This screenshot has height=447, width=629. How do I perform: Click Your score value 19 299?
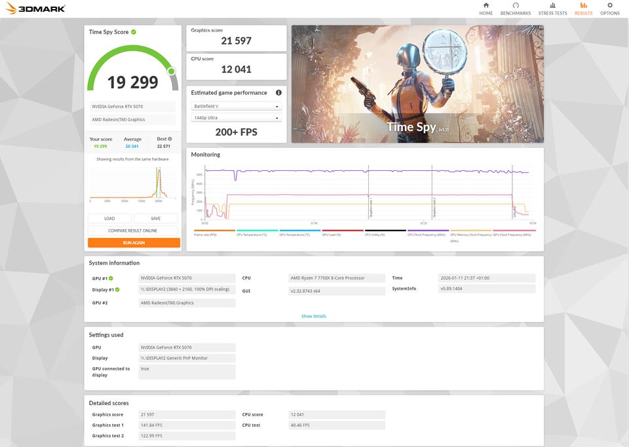100,146
